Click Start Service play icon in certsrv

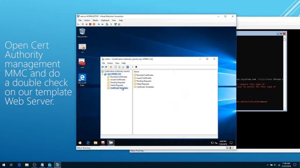pos(133,67)
